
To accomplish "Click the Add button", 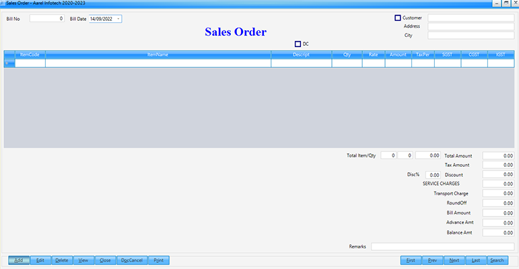I will pyautogui.click(x=19, y=260).
